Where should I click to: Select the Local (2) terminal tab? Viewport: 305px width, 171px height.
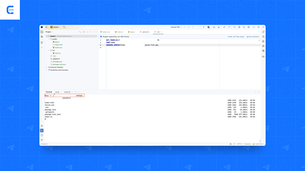pos(67,92)
